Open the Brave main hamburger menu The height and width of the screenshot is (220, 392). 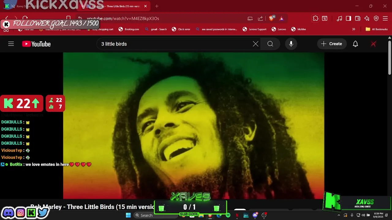(385, 18)
